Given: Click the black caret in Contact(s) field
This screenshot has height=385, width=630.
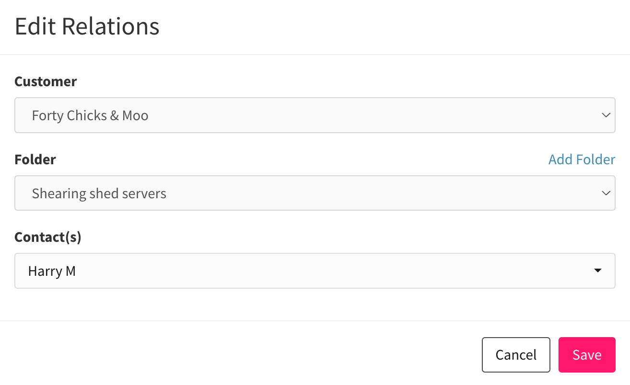Looking at the screenshot, I should (597, 271).
